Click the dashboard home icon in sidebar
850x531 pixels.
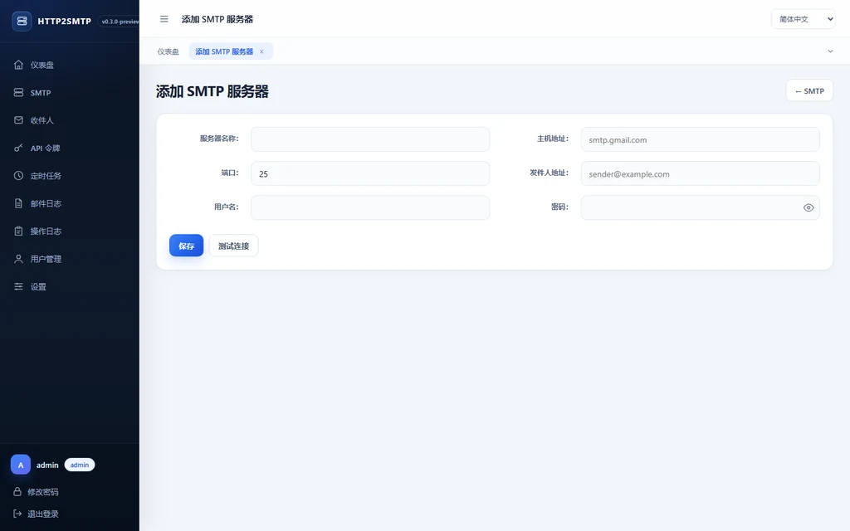point(18,65)
